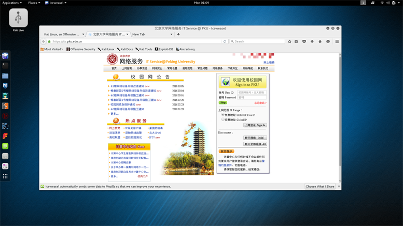Open the Iceweasel browser dock icon
Screen dimensions: 403x226
pos(5,56)
